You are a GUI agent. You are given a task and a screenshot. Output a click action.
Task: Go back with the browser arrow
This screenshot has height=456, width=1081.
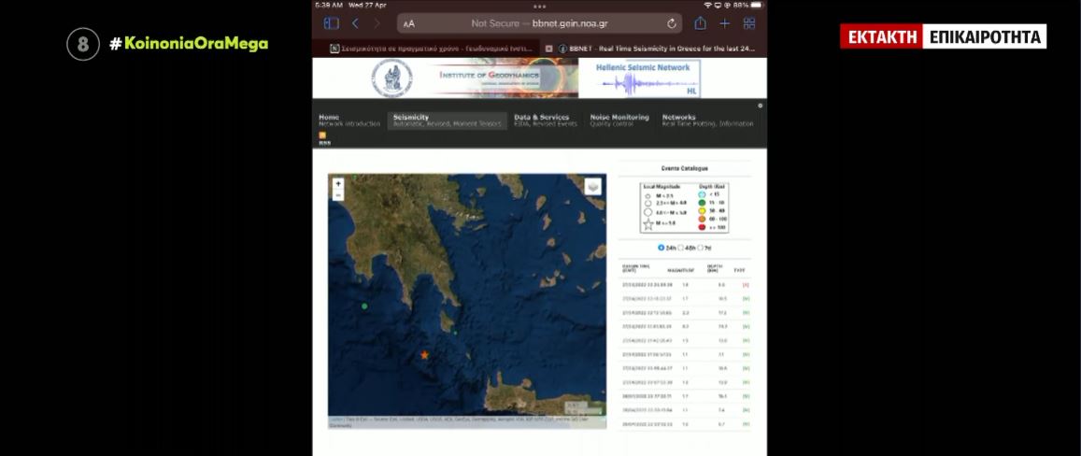coord(355,23)
